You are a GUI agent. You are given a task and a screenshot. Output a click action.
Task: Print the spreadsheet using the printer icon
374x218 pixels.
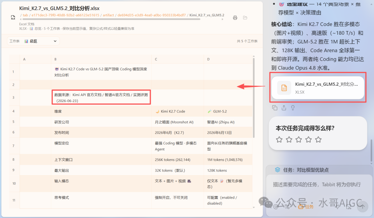click(235, 18)
